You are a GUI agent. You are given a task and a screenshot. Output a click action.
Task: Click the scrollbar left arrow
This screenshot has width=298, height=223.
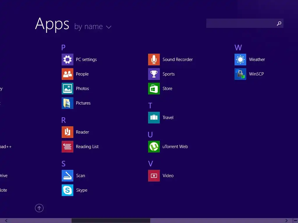tap(6, 221)
